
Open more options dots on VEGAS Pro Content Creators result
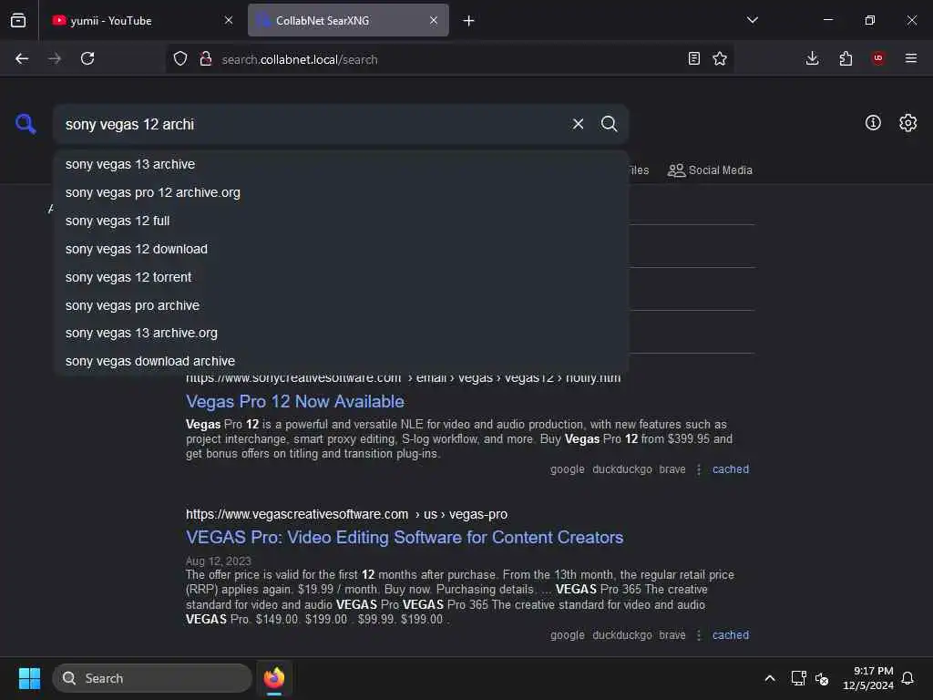(x=699, y=635)
